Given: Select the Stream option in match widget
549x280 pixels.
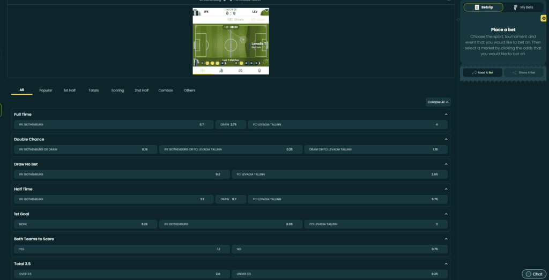Looking at the screenshot, I should point(236,20).
